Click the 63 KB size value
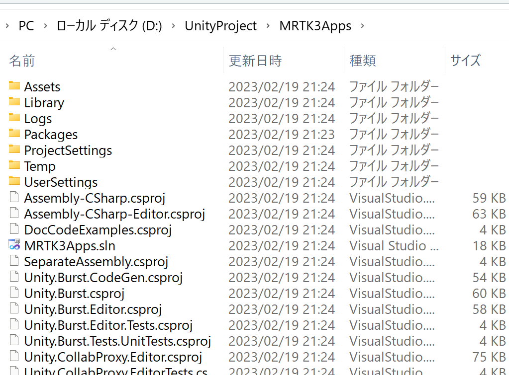Screen dimensions: 509x375 pyautogui.click(x=489, y=214)
